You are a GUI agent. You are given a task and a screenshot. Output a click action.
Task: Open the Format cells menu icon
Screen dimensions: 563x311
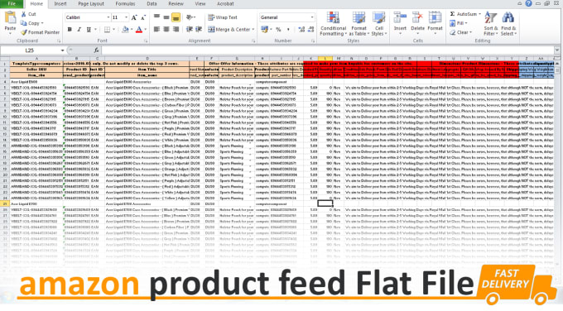click(x=435, y=18)
